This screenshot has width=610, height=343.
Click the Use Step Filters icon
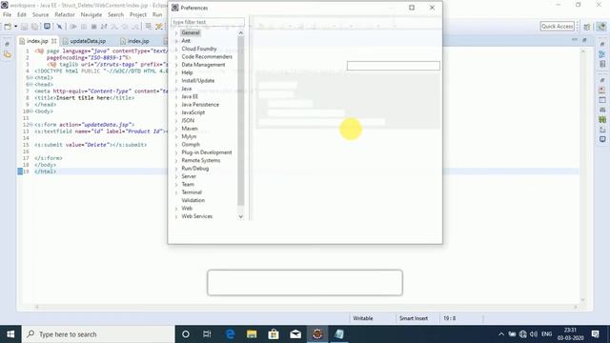(159, 27)
